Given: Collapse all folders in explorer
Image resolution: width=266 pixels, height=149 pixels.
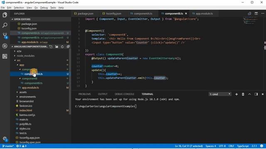Looking at the screenshot, I should pos(68,47).
